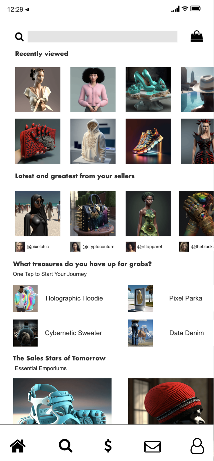View the cream hoodie thumbnail
Image resolution: width=214 pixels, height=461 pixels.
pyautogui.click(x=93, y=141)
